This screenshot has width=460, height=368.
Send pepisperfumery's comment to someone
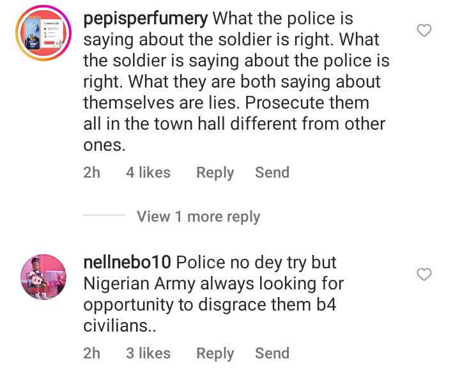pyautogui.click(x=272, y=172)
